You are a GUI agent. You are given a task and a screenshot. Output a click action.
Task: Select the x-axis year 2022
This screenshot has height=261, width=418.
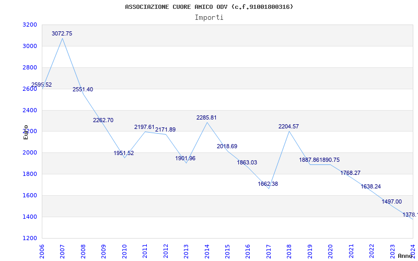(372, 251)
